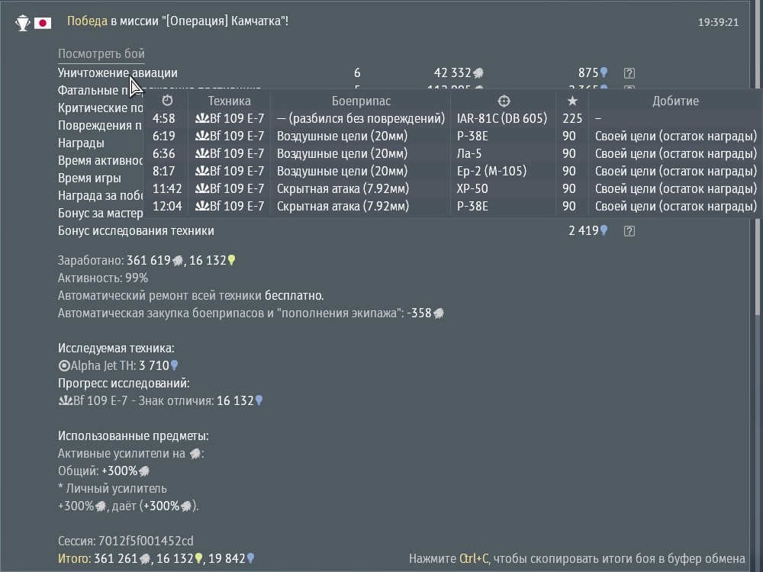Viewport: 763px width, 572px height.
Task: Click lion icon in "Активные усилители на" line
Action: click(x=195, y=454)
